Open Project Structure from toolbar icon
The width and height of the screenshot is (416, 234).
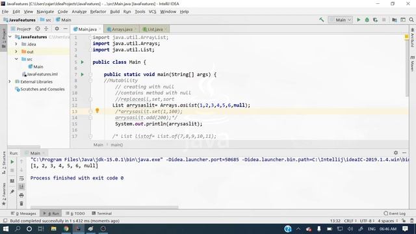click(395, 19)
